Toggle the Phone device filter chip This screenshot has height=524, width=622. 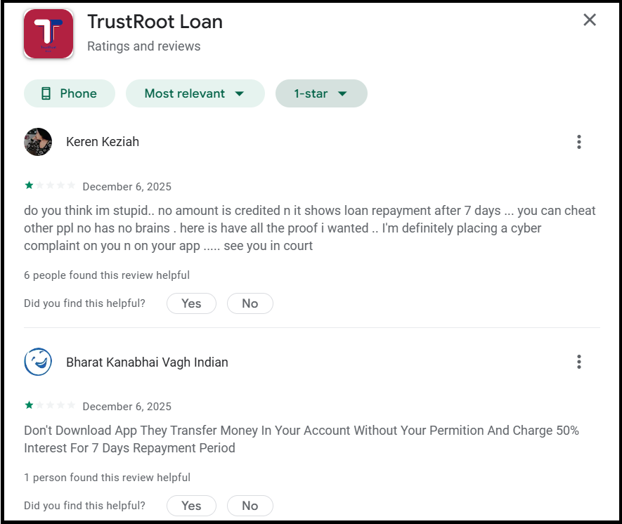[x=69, y=93]
